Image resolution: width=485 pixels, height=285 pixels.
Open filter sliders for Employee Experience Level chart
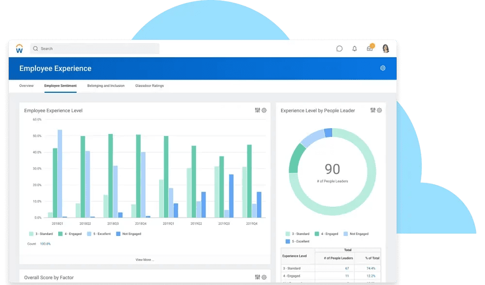258,110
